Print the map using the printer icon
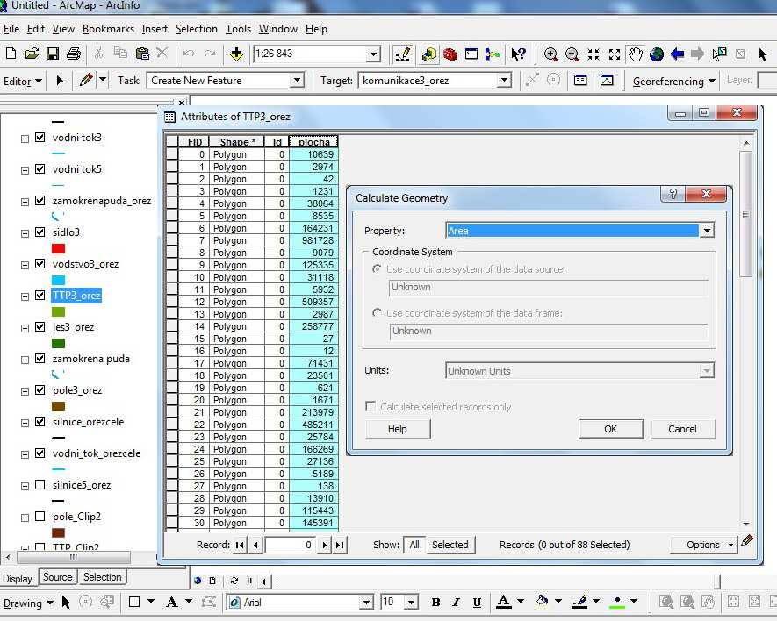The image size is (777, 621). click(74, 54)
